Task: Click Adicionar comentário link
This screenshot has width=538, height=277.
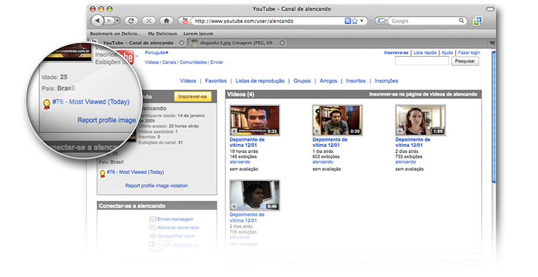Action: (178, 228)
